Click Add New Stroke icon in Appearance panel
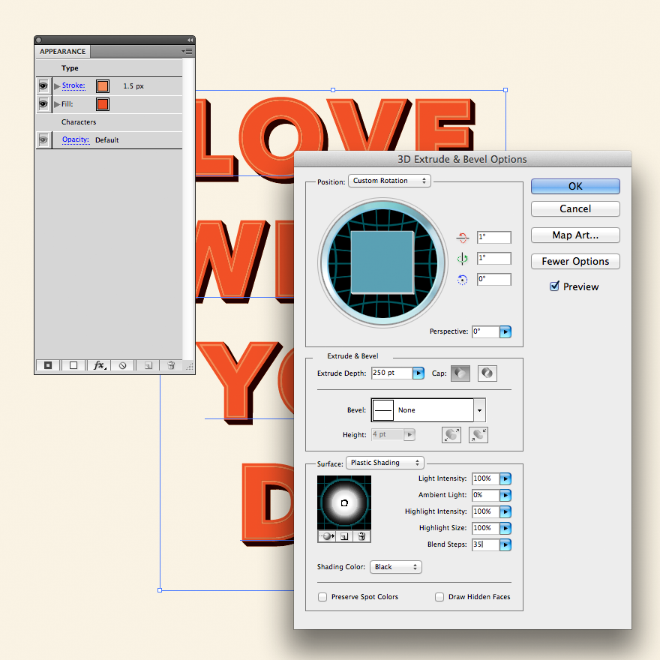 coord(48,365)
